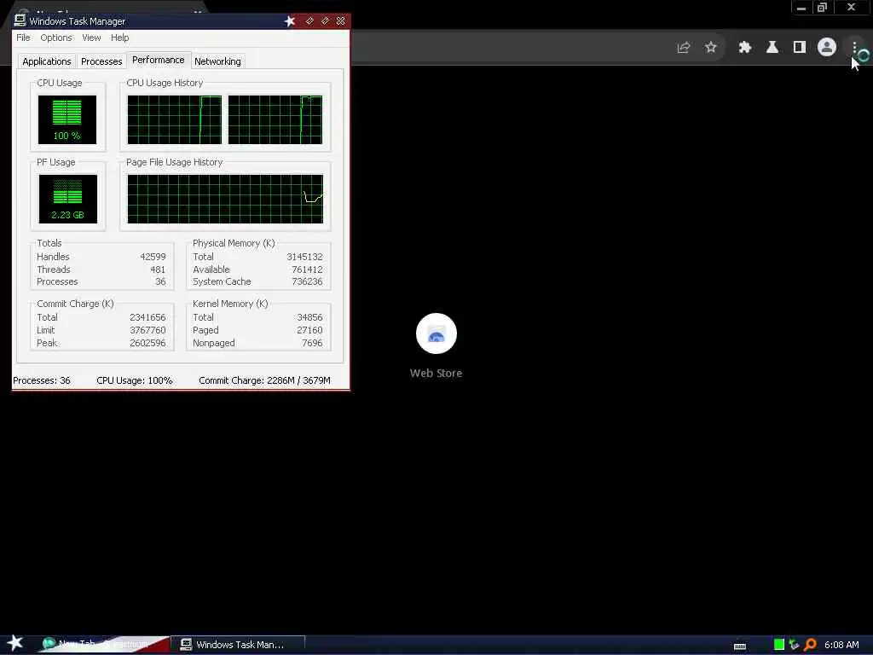Switch to the Networking tab

[x=217, y=61]
